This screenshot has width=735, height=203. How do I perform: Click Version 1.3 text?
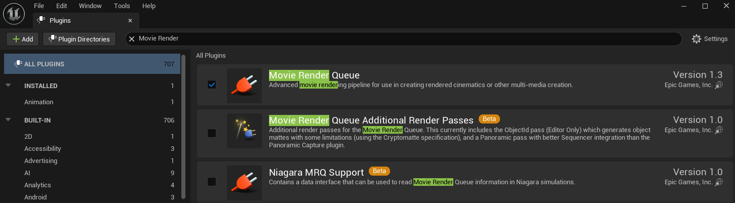698,74
